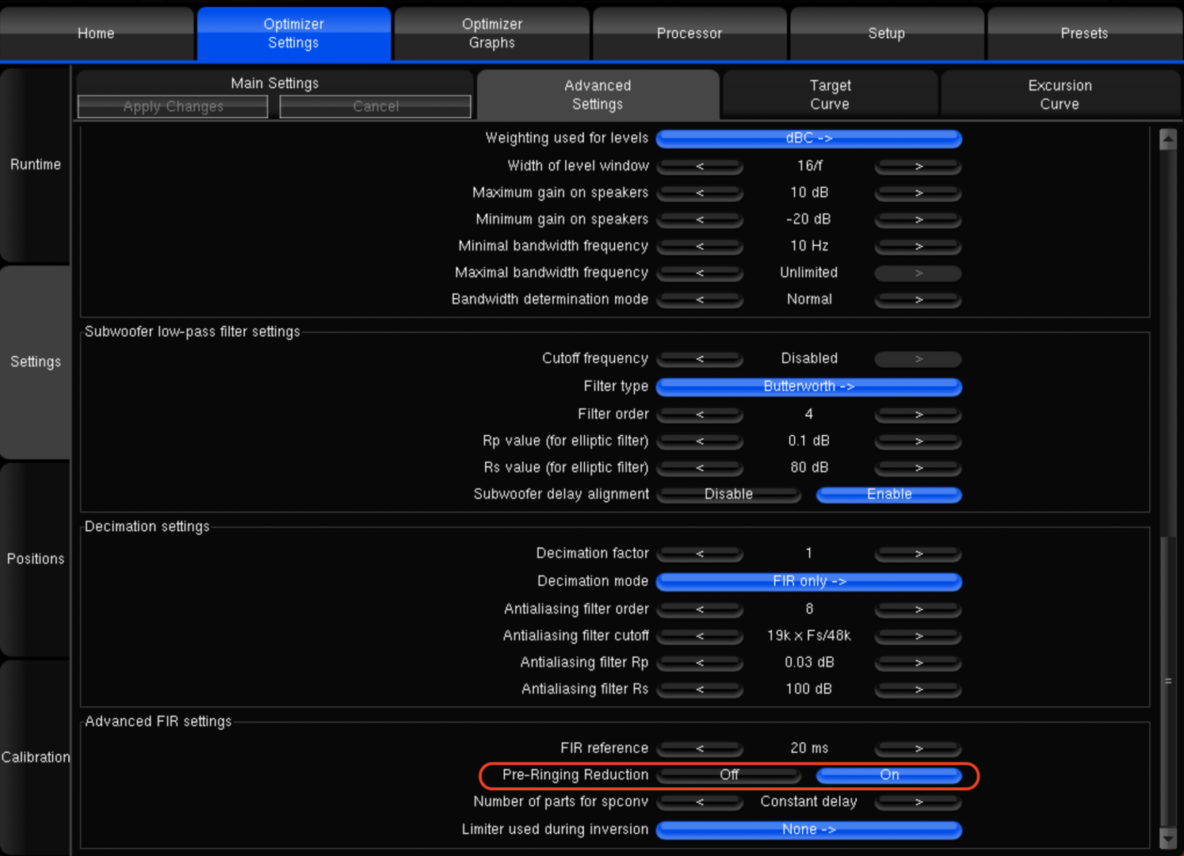Turn Pre-Ringing Reduction Off

tap(728, 775)
